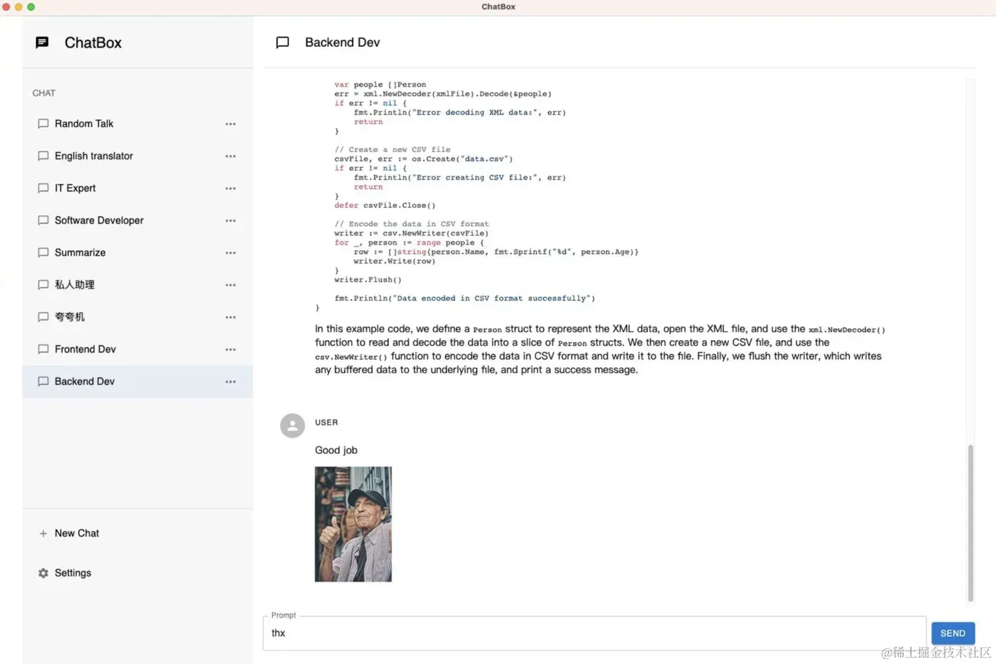This screenshot has height=664, width=996.
Task: Click the chat icon next to Software Developer
Action: point(43,220)
